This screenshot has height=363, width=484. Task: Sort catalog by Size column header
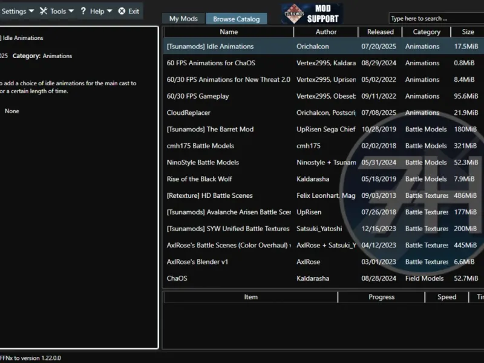(468, 32)
